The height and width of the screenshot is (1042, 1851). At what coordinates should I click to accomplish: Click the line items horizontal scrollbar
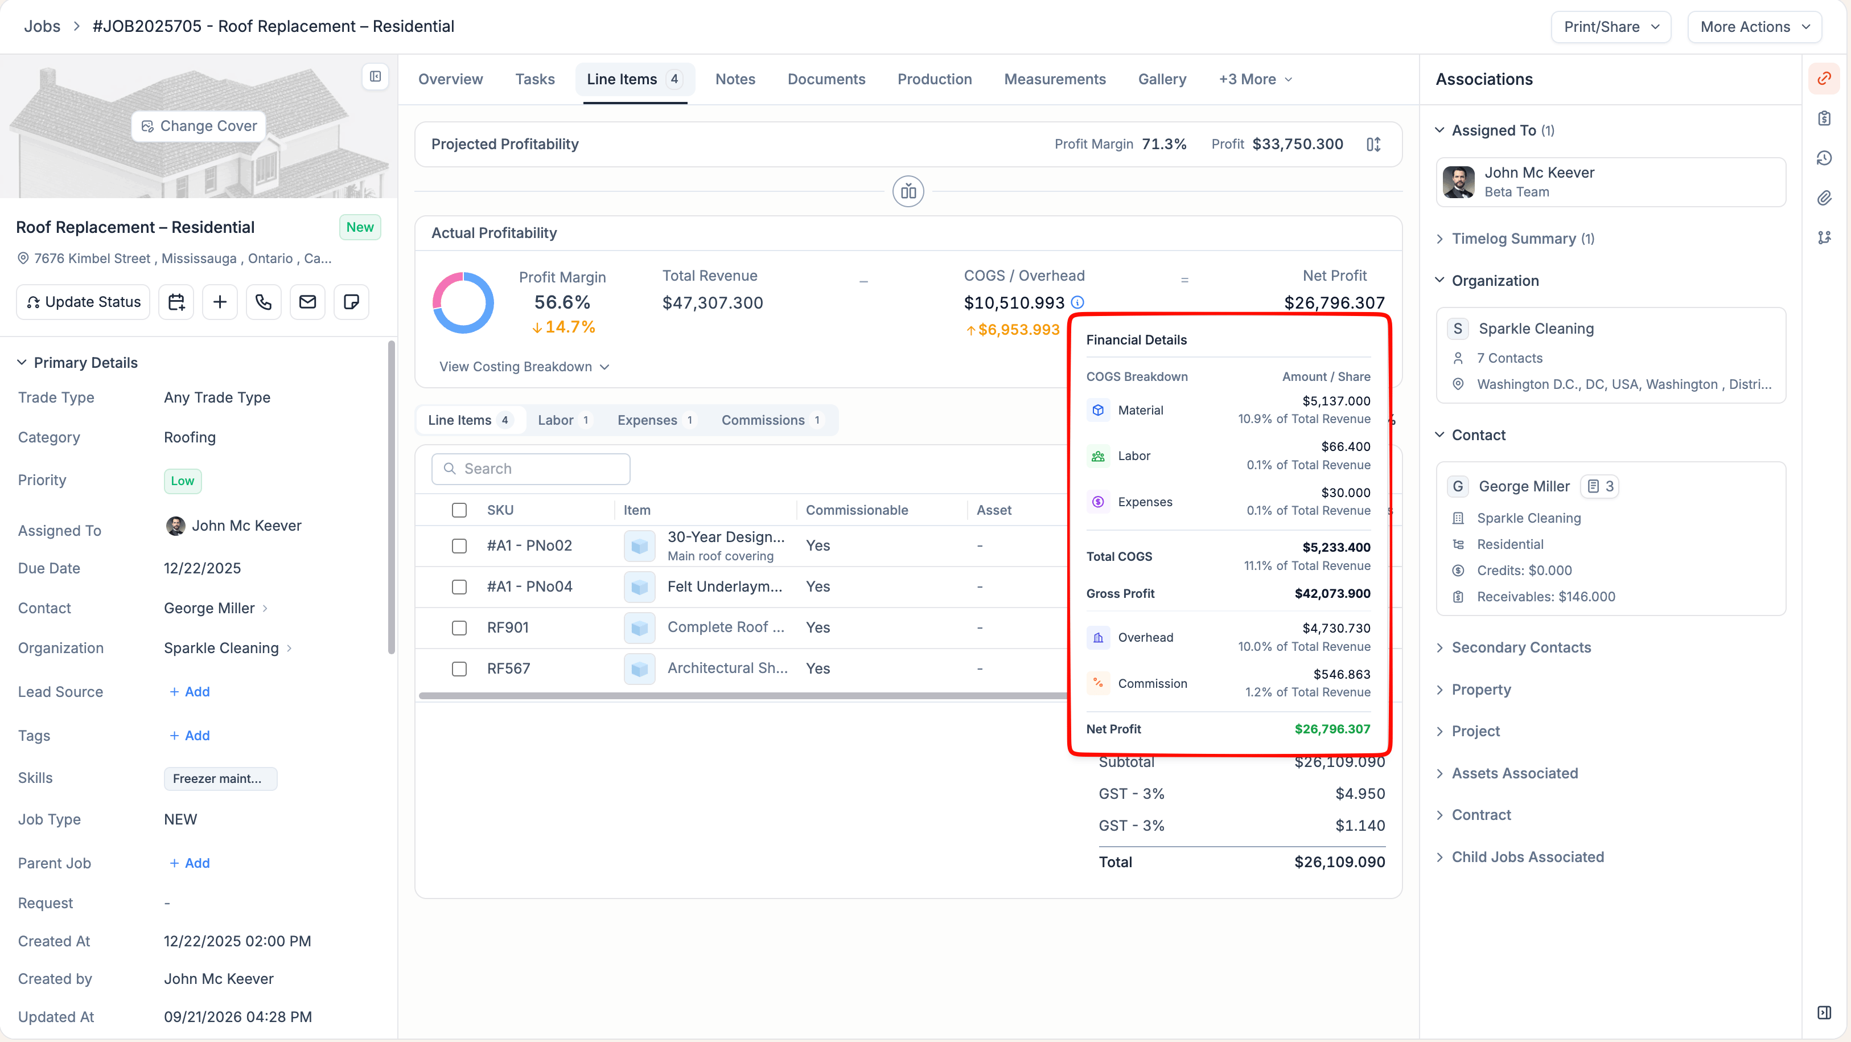743,696
